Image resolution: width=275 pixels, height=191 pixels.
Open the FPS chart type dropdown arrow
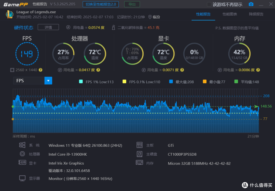tap(48, 81)
